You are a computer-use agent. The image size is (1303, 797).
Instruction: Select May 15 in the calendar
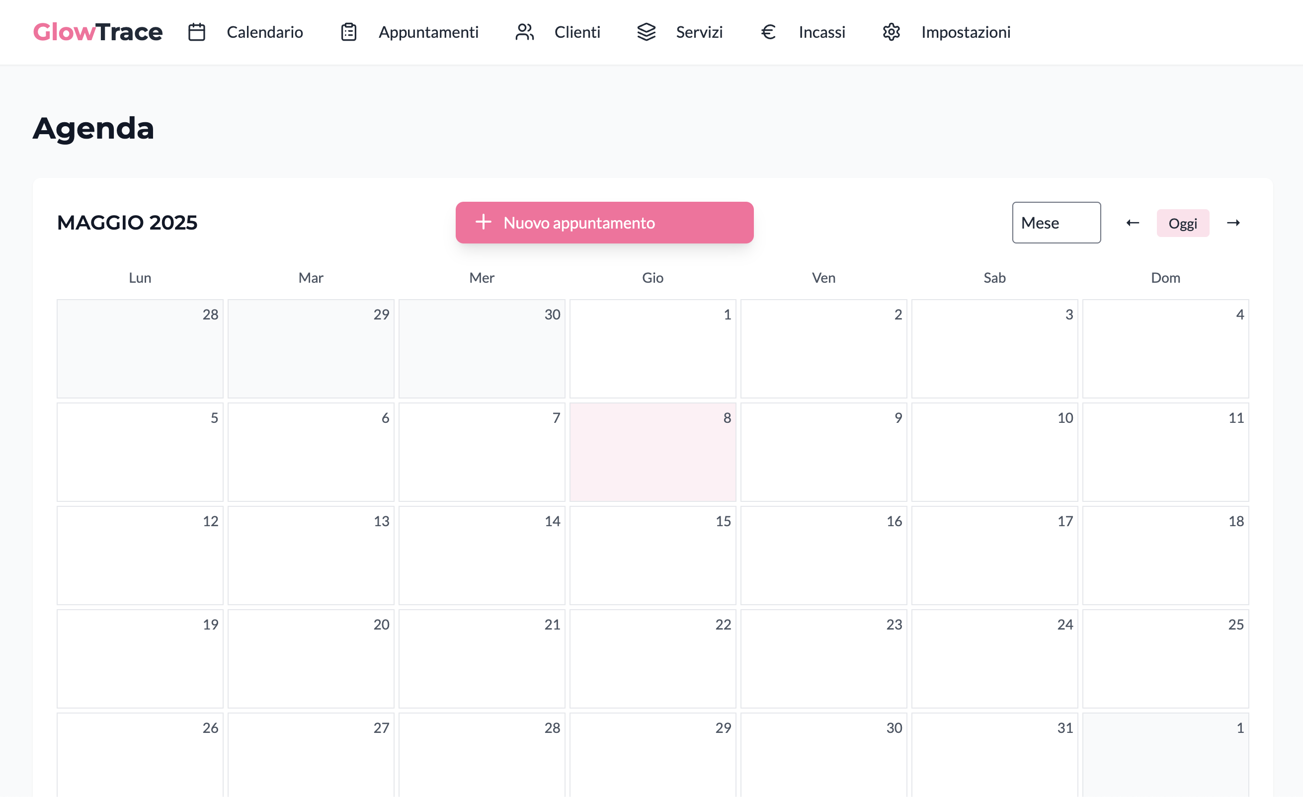(x=652, y=556)
